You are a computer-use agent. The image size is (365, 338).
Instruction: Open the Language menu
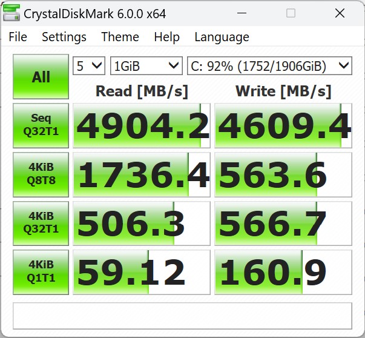pos(222,37)
